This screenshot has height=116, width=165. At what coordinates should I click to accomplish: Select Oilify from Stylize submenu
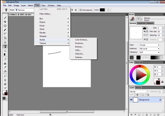click(83, 50)
